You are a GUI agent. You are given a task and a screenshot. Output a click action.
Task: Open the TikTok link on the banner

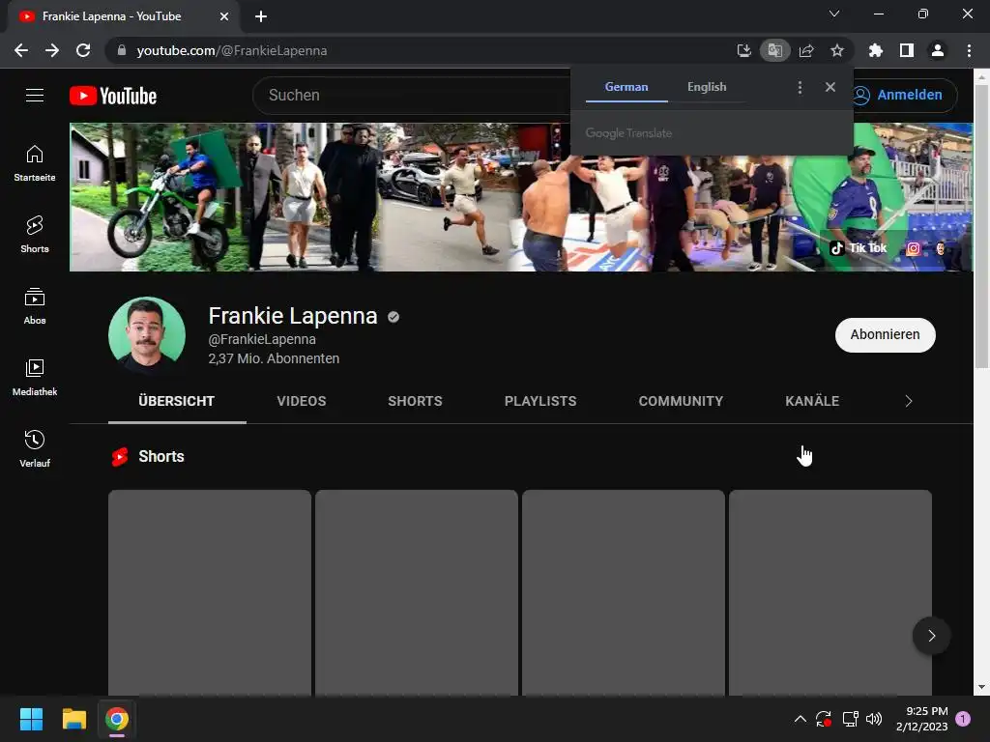(x=859, y=248)
